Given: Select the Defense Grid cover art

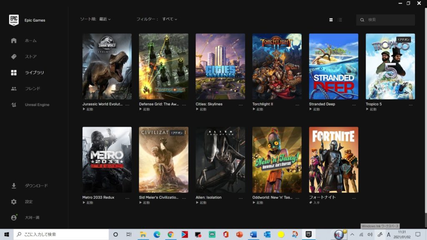Looking at the screenshot, I should point(163,66).
